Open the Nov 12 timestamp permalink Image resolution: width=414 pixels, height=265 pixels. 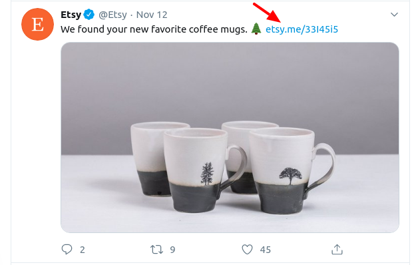[152, 15]
